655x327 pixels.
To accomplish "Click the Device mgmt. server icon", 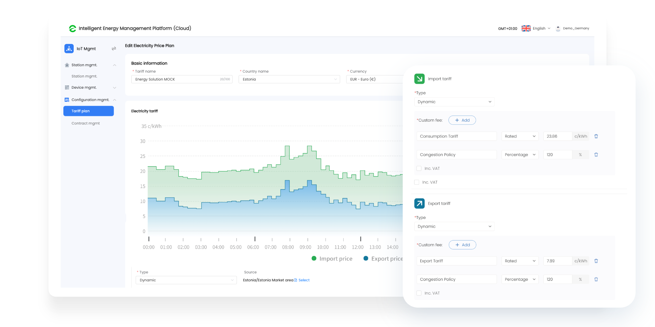I will tap(67, 88).
